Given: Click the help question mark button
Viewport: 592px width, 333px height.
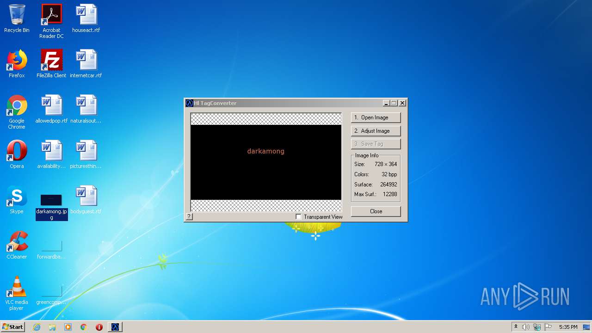Looking at the screenshot, I should point(189,216).
